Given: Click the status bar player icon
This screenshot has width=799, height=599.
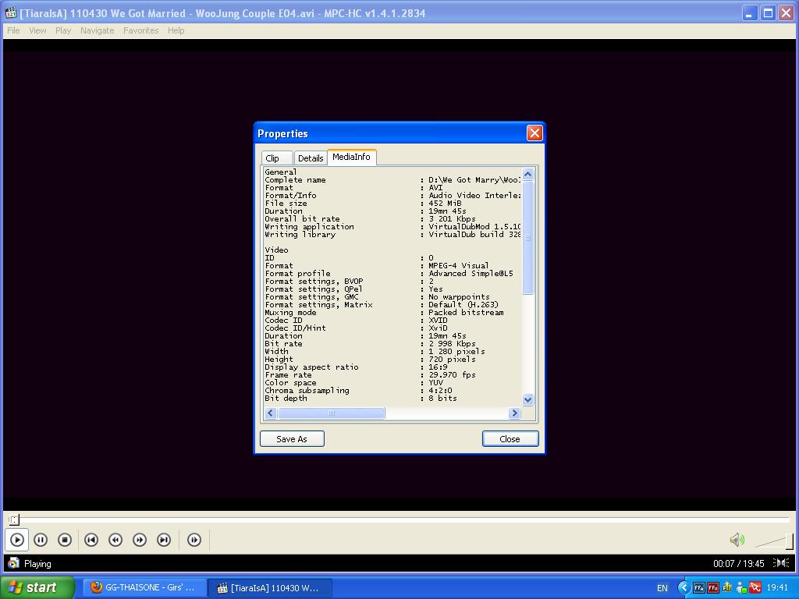Looking at the screenshot, I should [x=14, y=563].
